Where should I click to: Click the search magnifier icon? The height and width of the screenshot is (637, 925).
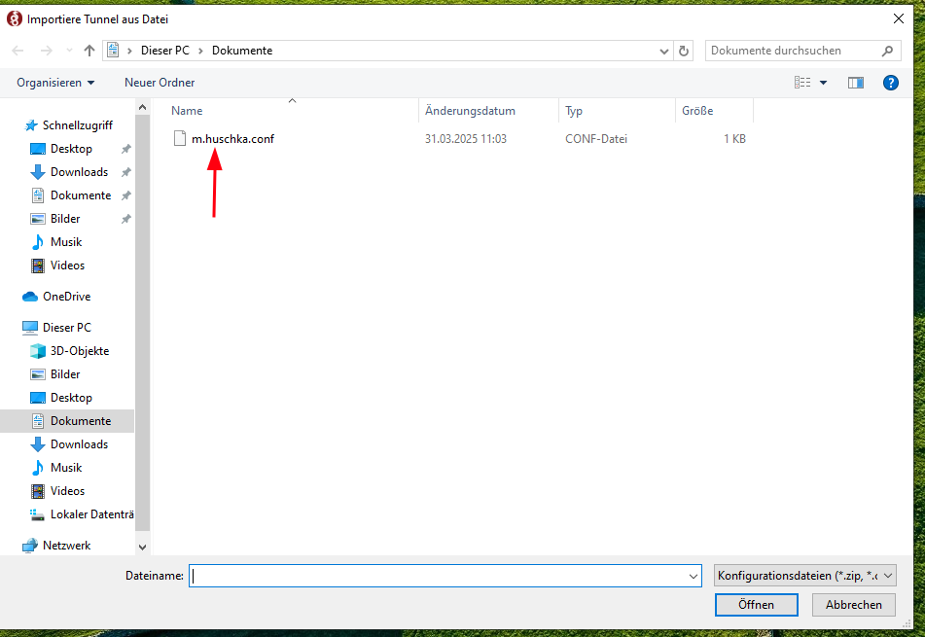point(887,51)
